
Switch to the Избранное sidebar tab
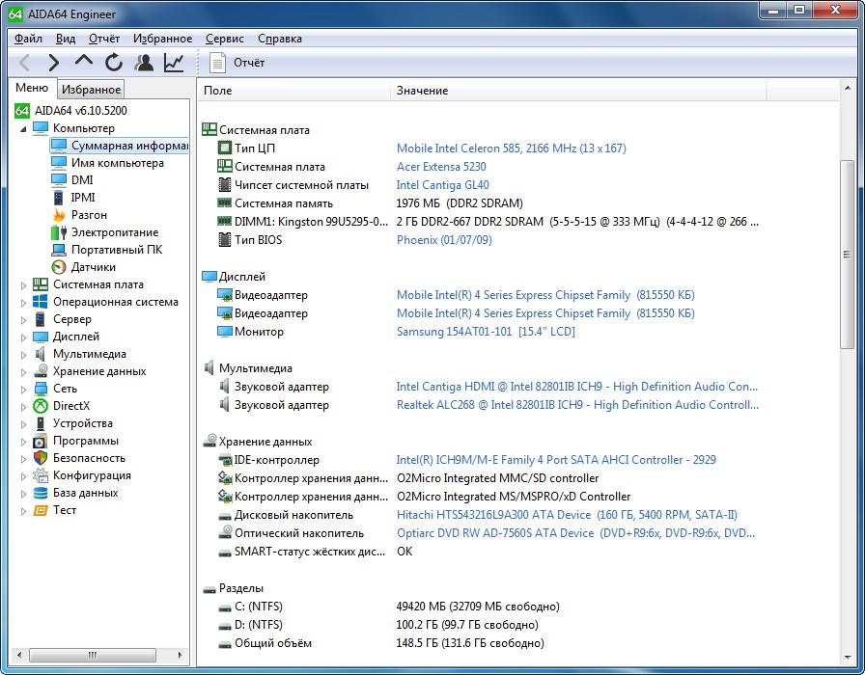point(91,90)
